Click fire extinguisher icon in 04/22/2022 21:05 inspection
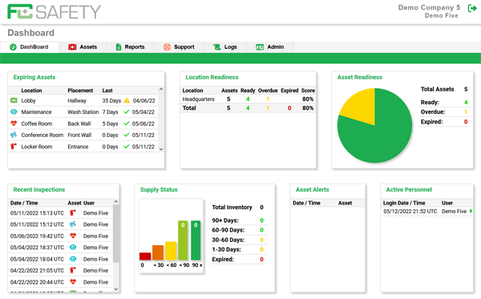This screenshot has height=299, width=481. click(x=73, y=270)
